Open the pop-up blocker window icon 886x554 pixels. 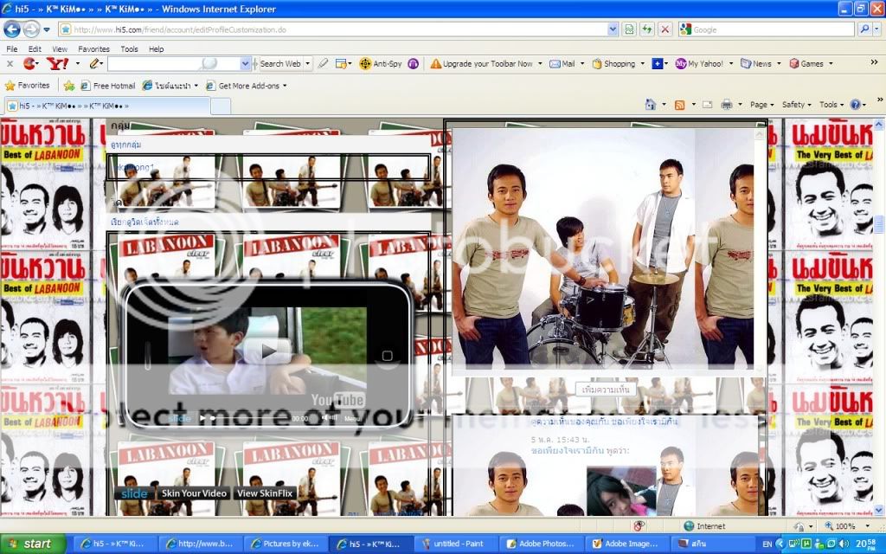click(x=341, y=64)
